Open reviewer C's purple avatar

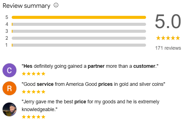9,70
